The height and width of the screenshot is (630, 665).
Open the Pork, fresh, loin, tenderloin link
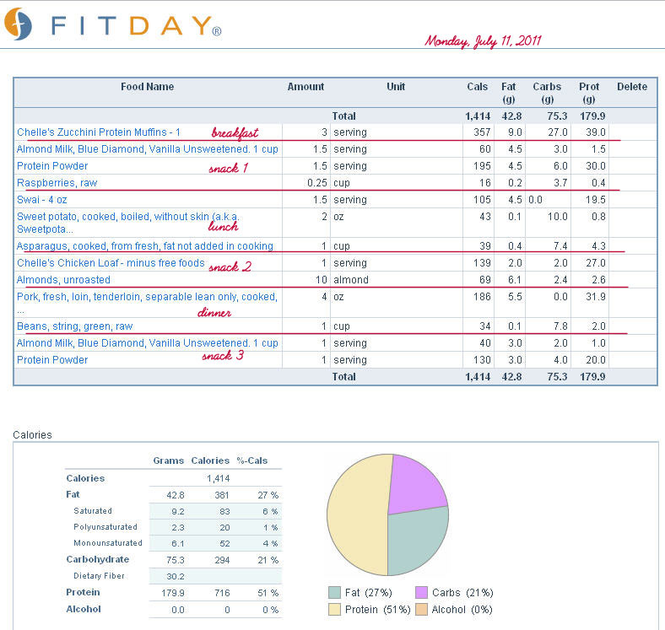[x=147, y=303]
